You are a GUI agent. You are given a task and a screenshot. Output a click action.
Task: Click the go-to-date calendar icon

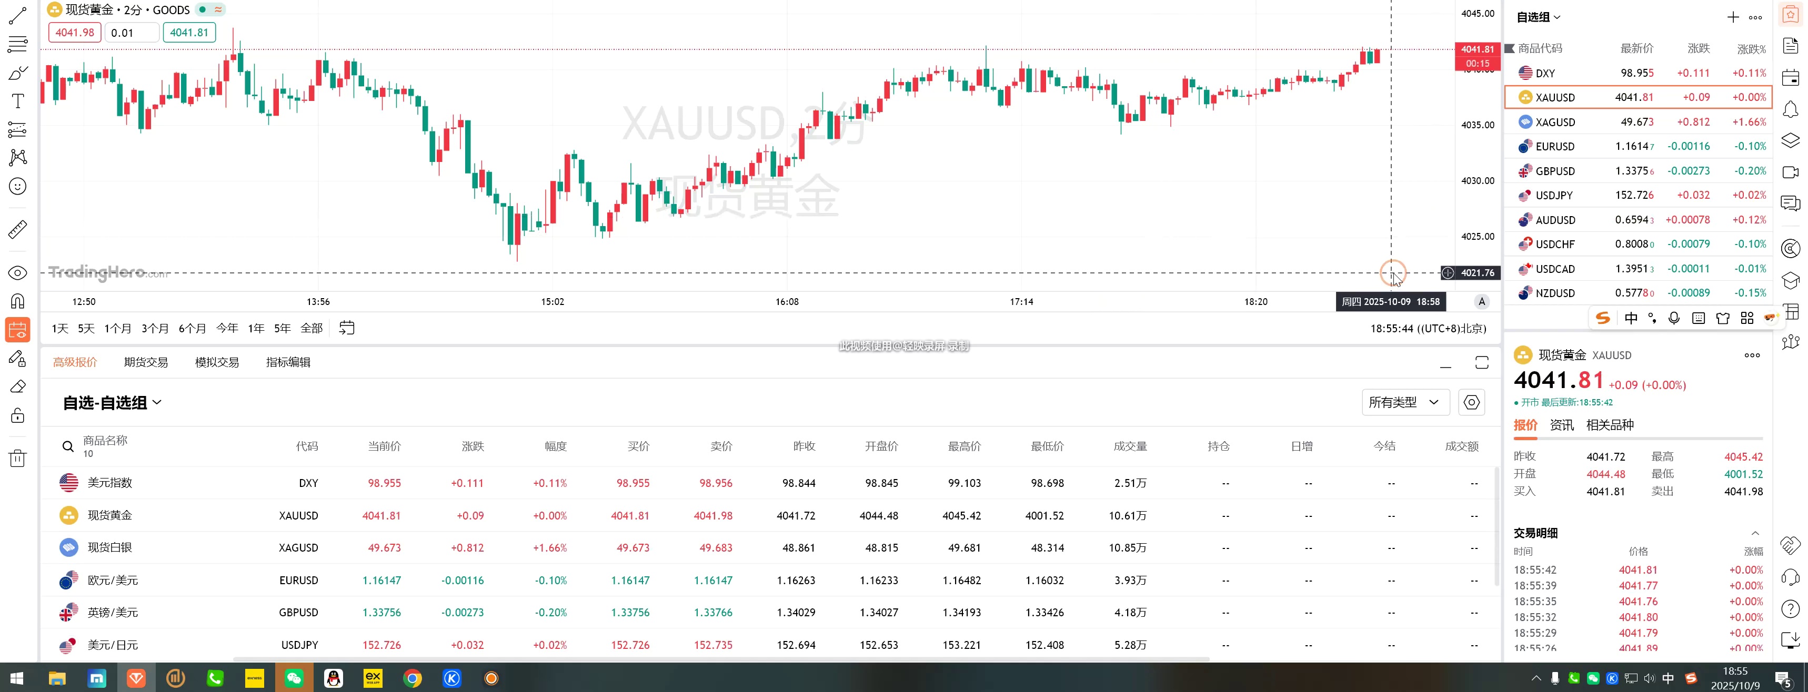point(347,328)
